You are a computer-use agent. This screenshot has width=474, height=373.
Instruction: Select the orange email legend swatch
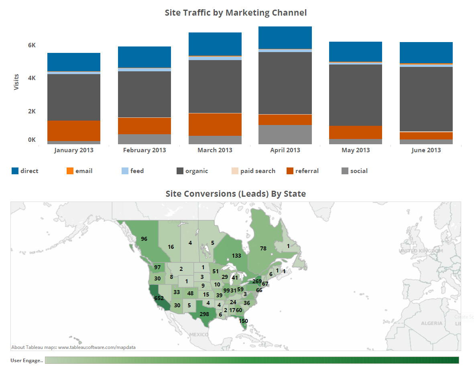click(x=70, y=171)
